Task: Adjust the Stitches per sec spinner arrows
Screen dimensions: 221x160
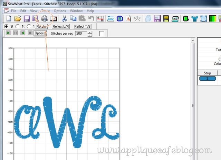Action: tap(90, 34)
